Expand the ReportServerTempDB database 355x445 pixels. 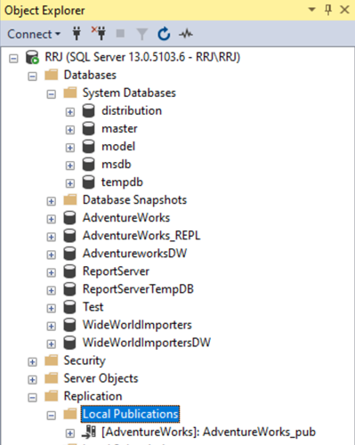click(52, 290)
